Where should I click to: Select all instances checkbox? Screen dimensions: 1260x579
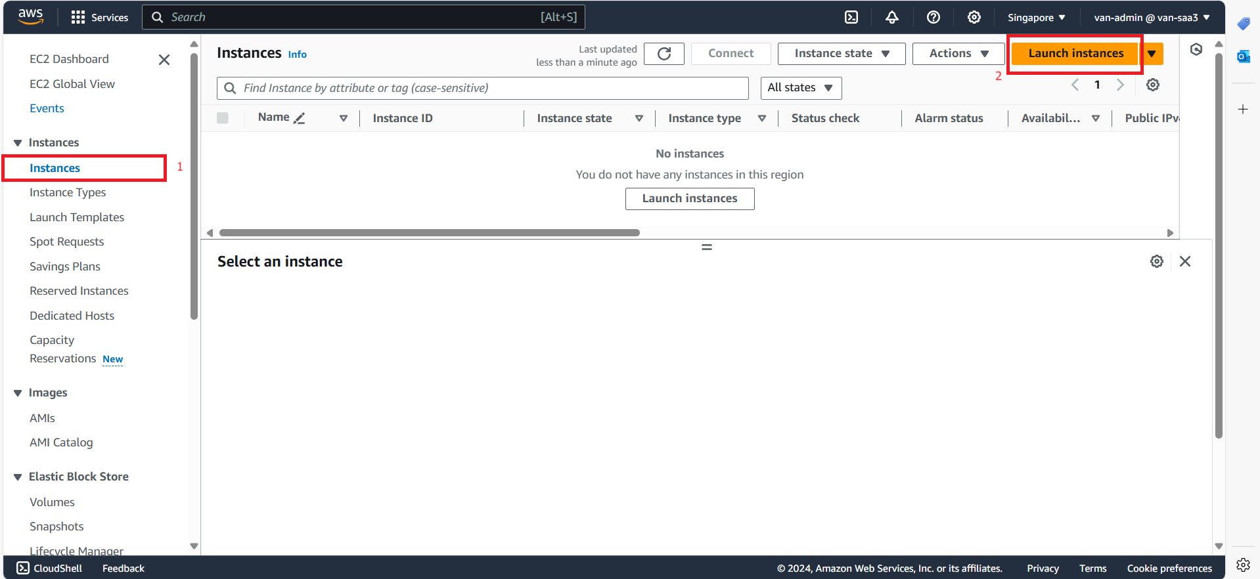point(223,118)
